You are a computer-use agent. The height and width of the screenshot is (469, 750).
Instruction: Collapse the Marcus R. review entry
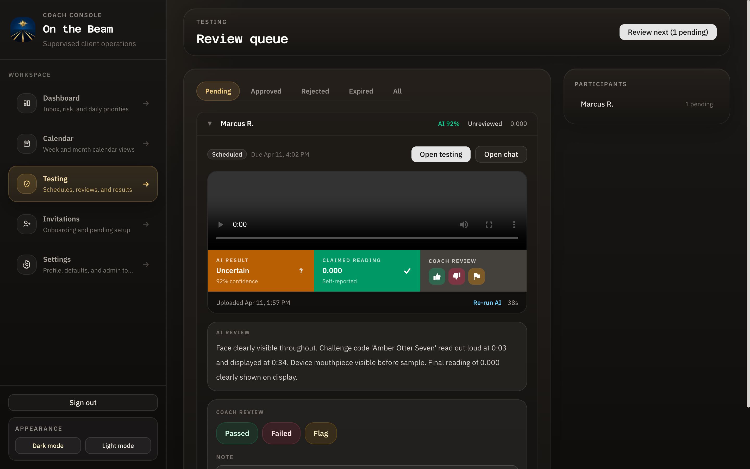click(x=210, y=124)
